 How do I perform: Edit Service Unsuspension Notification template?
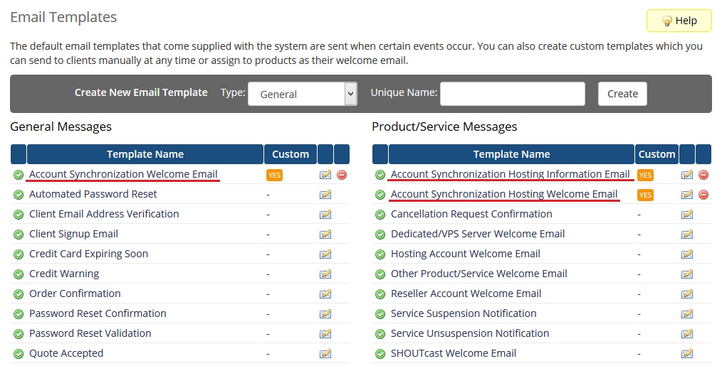pos(687,334)
